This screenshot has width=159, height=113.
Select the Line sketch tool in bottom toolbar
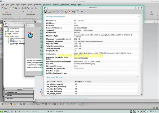pyautogui.click(x=40, y=104)
